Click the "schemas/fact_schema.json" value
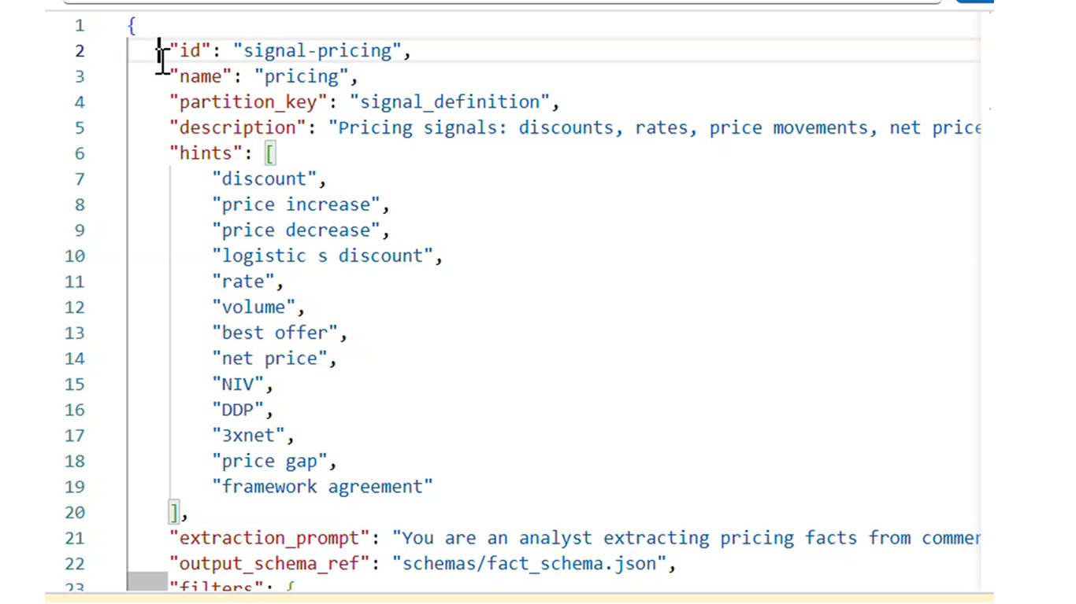The width and height of the screenshot is (1076, 604). 529,564
